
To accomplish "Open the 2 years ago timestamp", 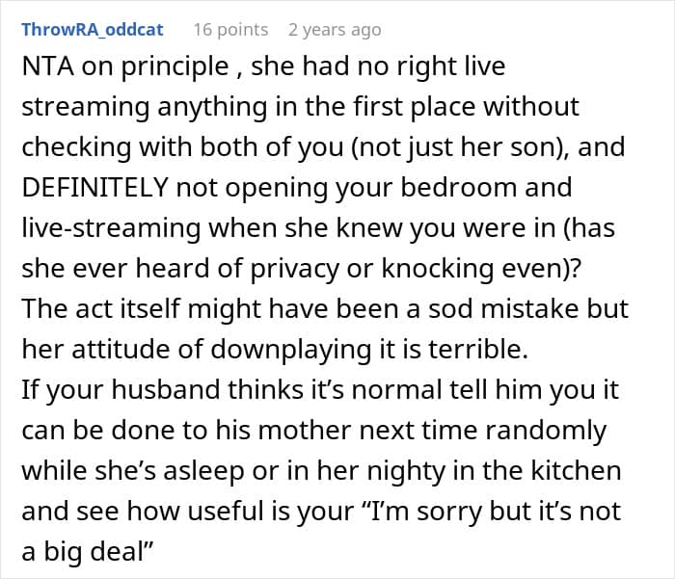I will [x=335, y=30].
